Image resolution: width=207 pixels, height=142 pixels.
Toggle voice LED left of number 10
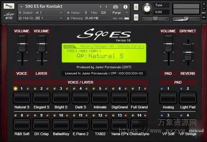[x=54, y=116]
